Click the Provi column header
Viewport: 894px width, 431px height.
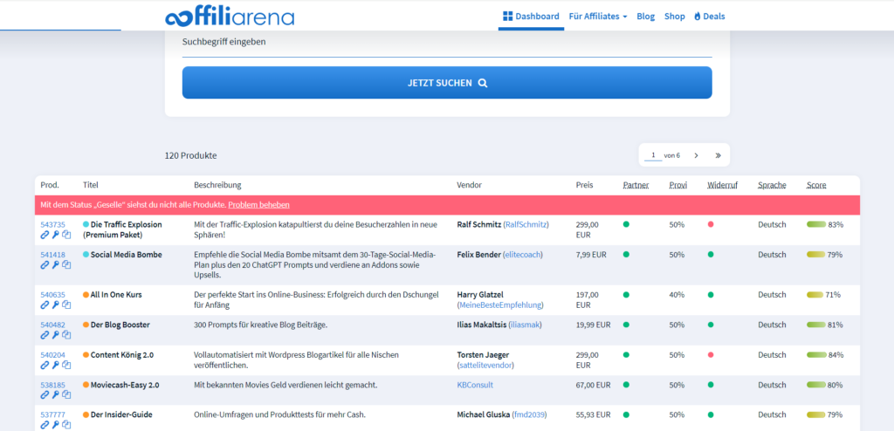coord(677,185)
